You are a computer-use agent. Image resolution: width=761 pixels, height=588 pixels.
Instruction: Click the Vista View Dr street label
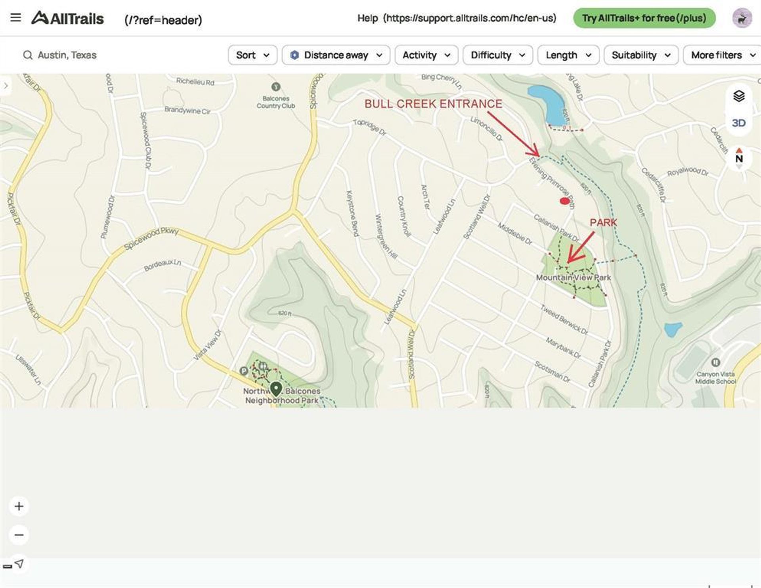tap(207, 345)
